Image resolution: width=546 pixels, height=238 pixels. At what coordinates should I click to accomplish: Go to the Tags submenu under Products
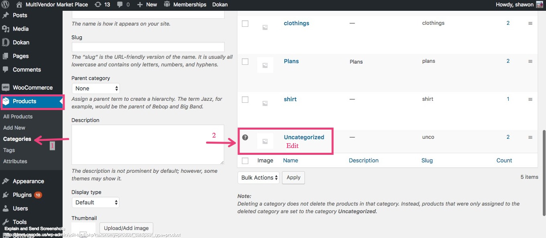pyautogui.click(x=9, y=150)
